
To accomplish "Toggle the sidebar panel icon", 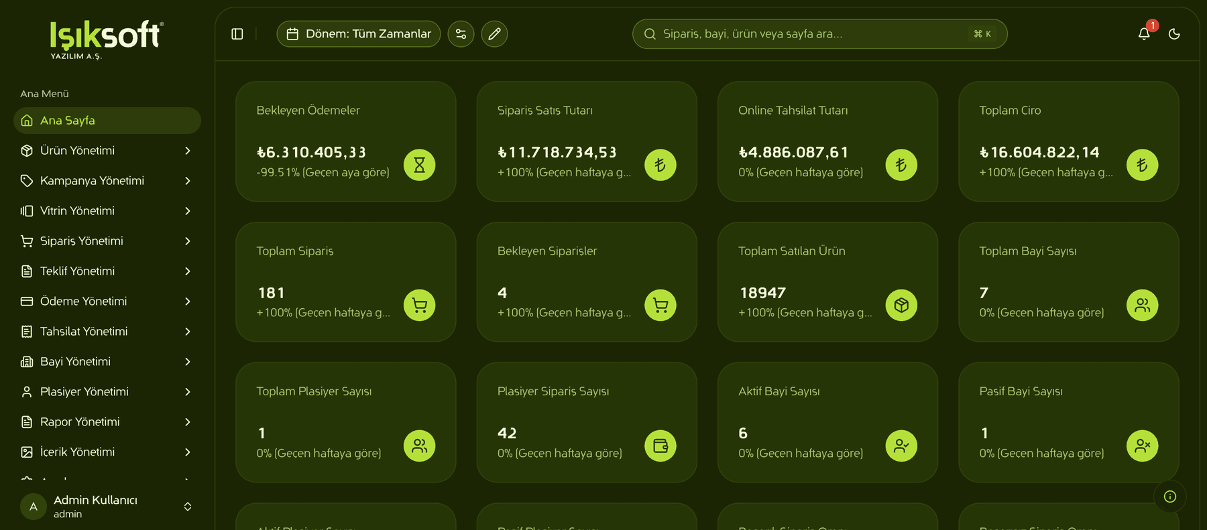I will click(x=237, y=34).
